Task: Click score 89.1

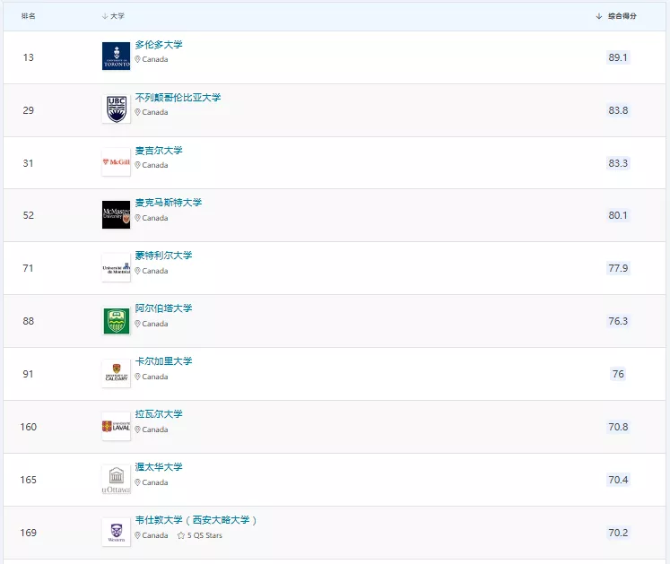Action: [618, 57]
